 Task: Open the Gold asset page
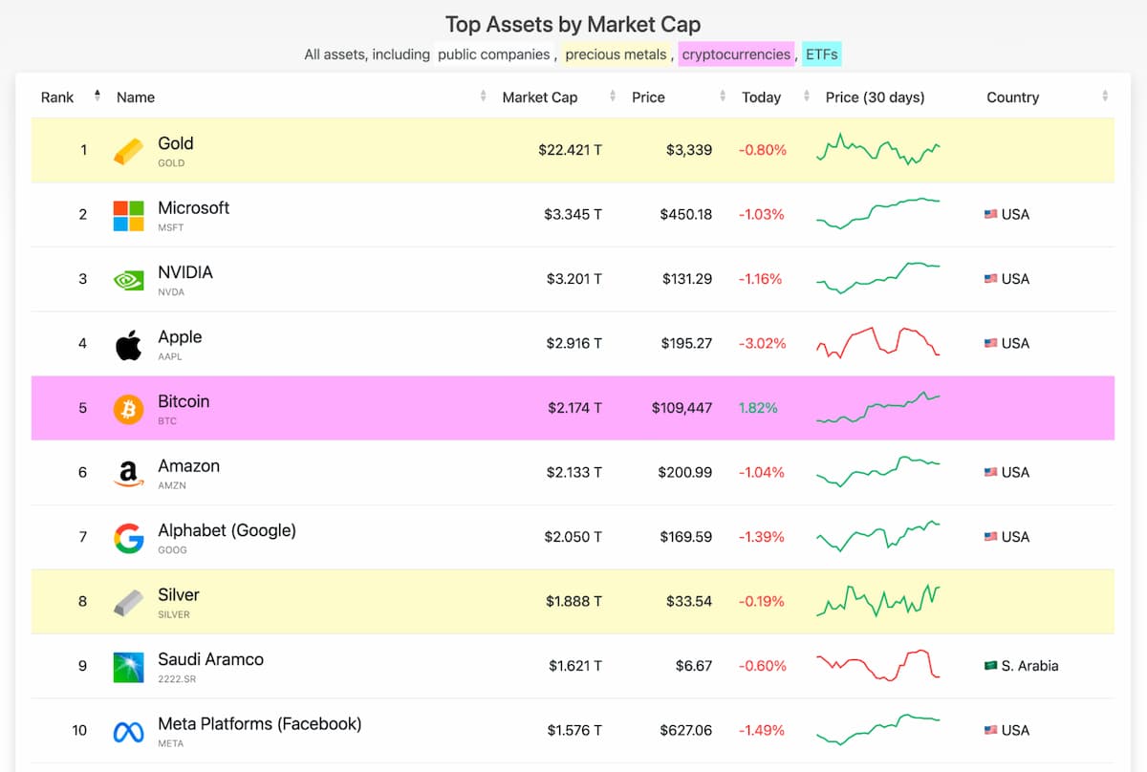pos(176,143)
